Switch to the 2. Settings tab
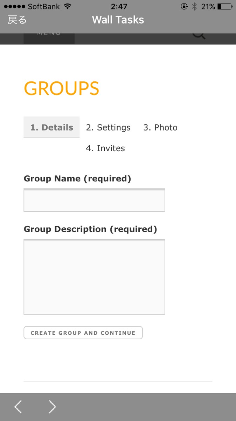This screenshot has width=236, height=421. coord(108,127)
